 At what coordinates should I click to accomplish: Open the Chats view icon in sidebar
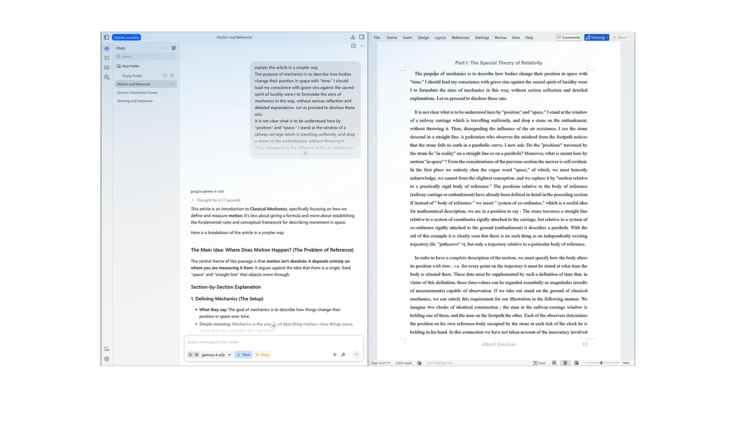click(x=107, y=48)
